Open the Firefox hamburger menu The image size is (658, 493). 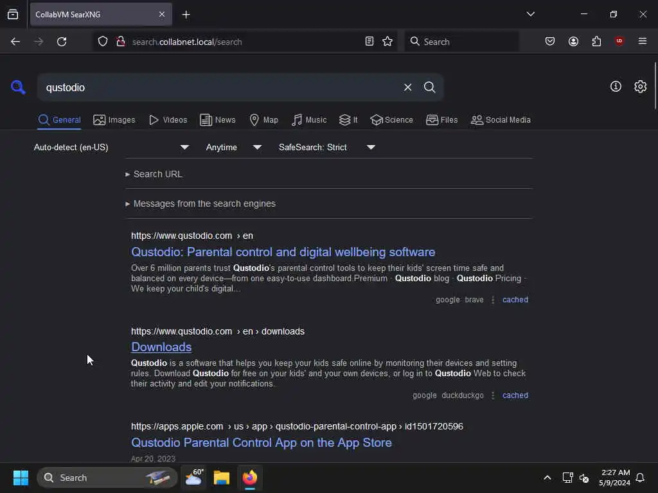[643, 41]
